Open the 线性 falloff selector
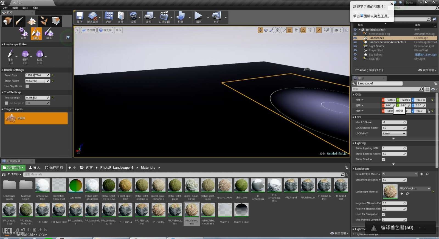Image resolution: width=439 pixels, height=239 pixels. coord(40,57)
